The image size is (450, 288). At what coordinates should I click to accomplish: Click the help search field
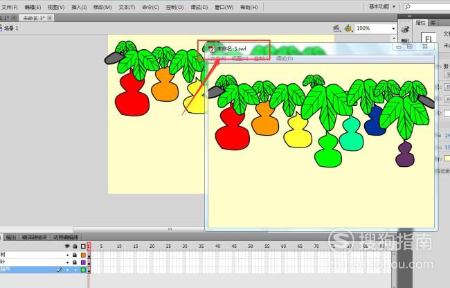(x=427, y=7)
